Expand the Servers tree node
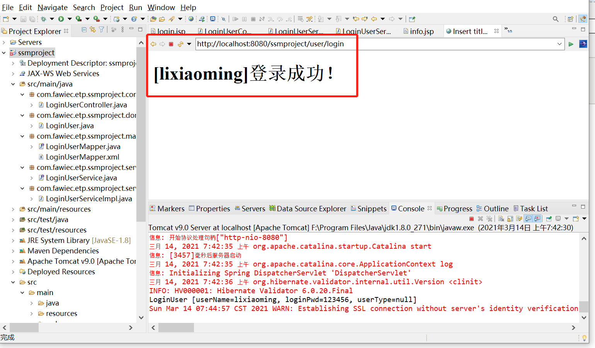 4,42
